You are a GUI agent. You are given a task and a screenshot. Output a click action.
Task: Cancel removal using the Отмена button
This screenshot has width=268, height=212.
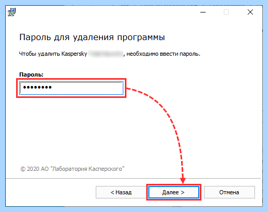(229, 192)
